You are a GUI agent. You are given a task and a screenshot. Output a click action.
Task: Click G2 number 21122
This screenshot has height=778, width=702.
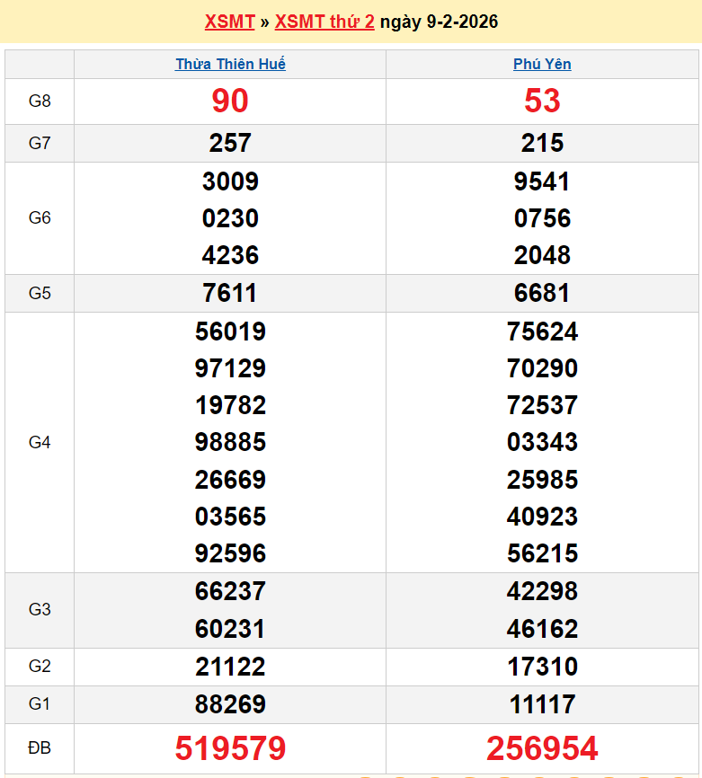pyautogui.click(x=230, y=667)
